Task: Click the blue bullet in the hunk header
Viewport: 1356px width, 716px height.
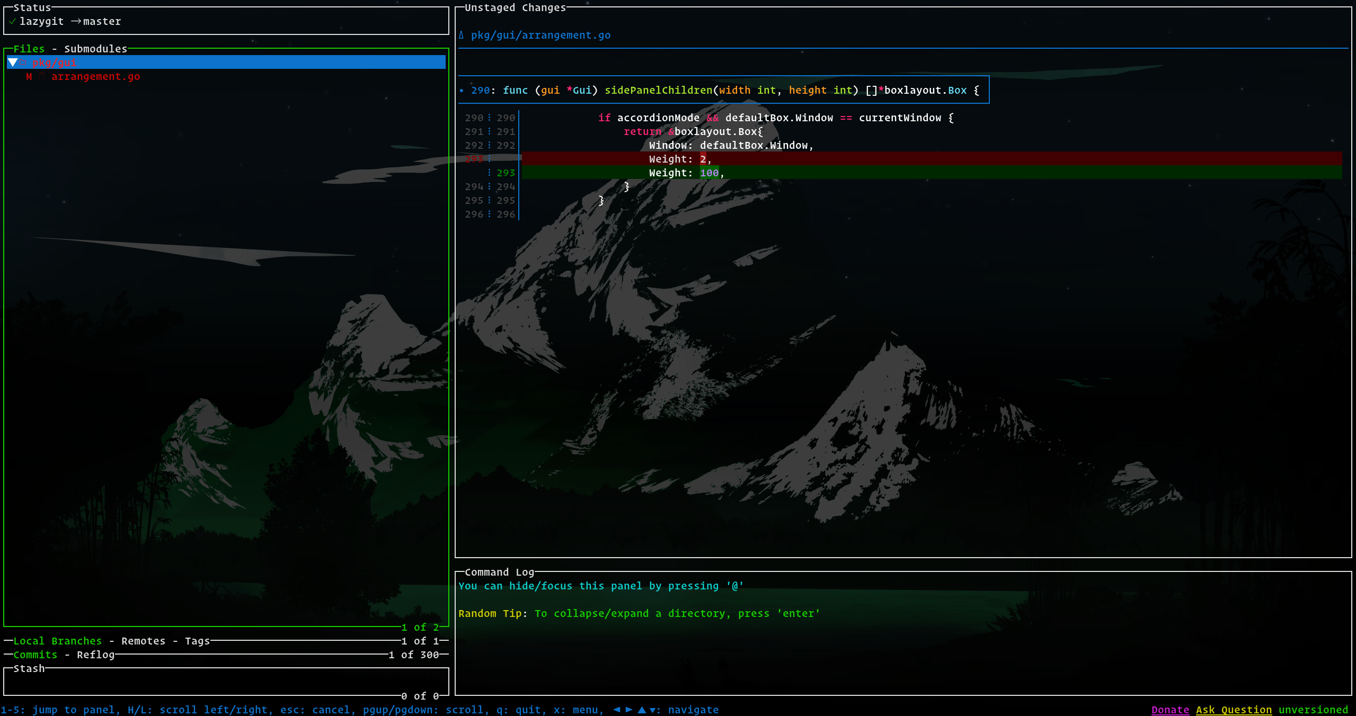Action: [462, 91]
